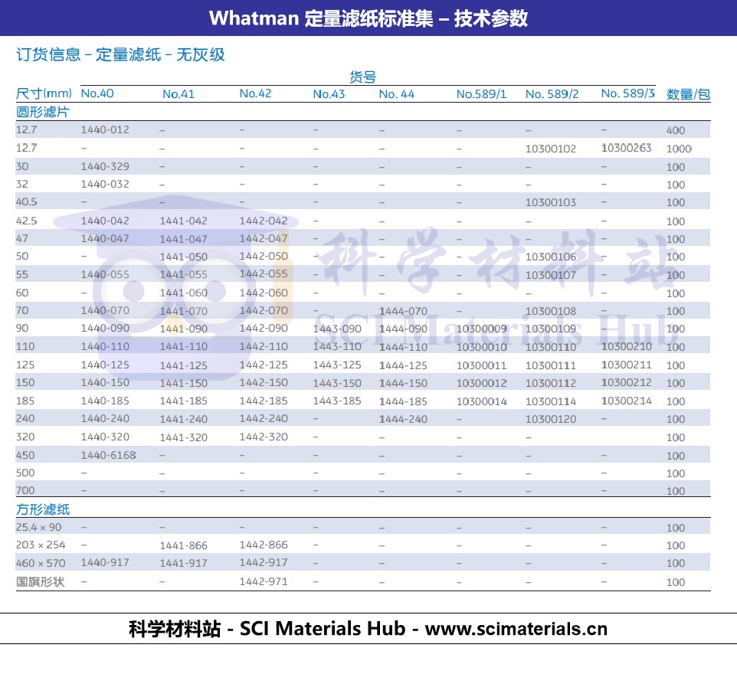
Task: Click the 数量/包 column header
Action: click(688, 94)
